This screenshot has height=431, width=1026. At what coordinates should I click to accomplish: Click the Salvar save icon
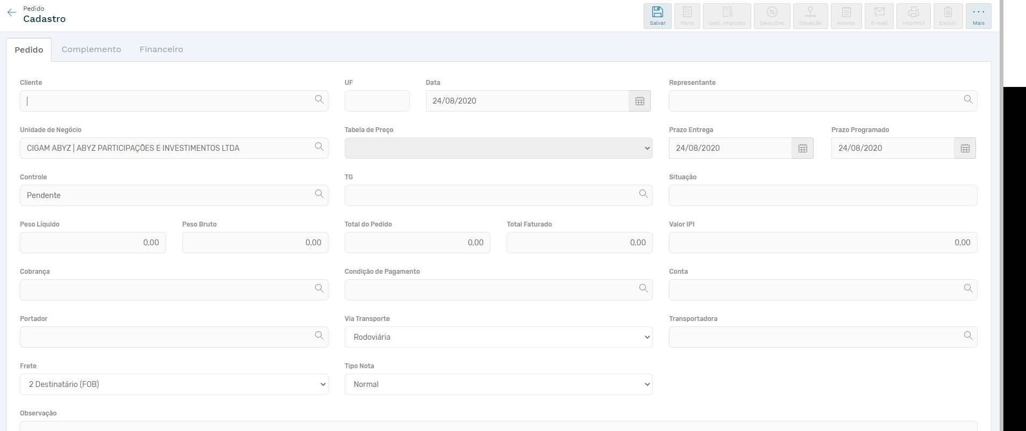(x=657, y=13)
